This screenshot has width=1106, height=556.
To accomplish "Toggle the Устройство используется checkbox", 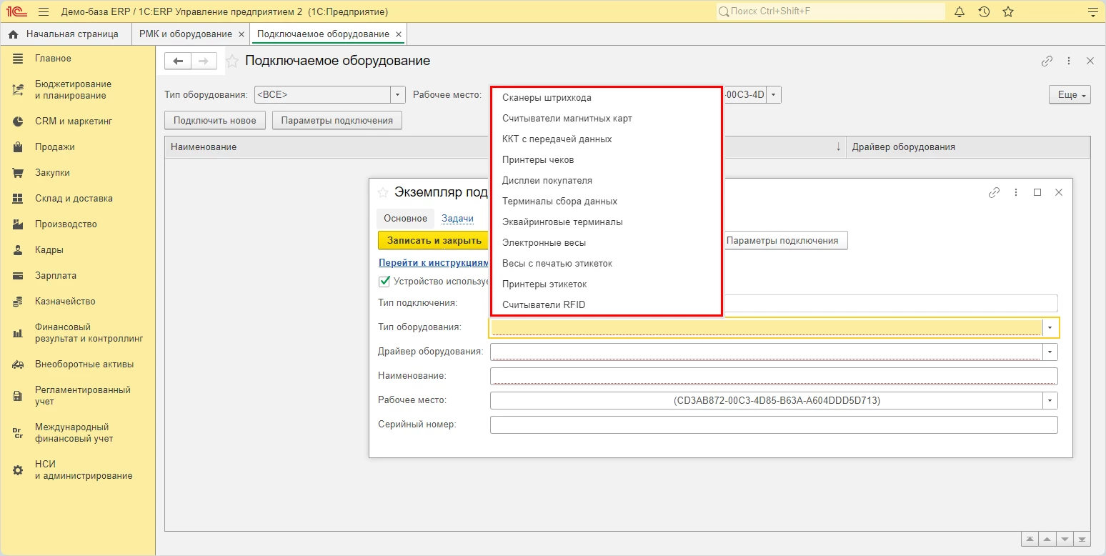I will pos(384,282).
